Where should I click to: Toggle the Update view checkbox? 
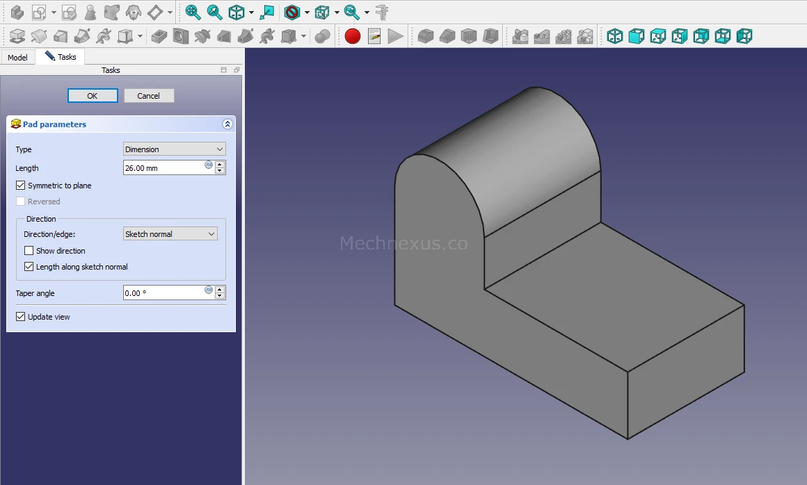[x=21, y=317]
